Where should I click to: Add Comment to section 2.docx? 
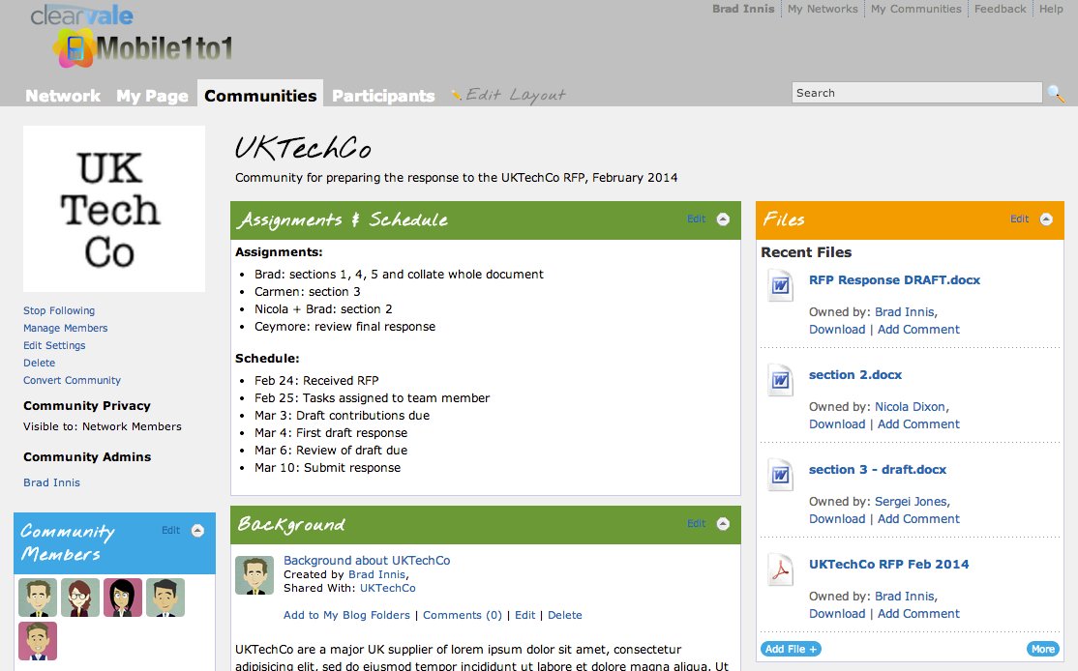pos(918,424)
